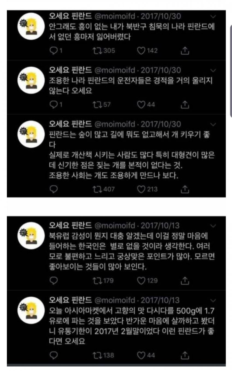Reply to the 북유럽 감성 tweet
232x371 pixels.
(x=54, y=281)
